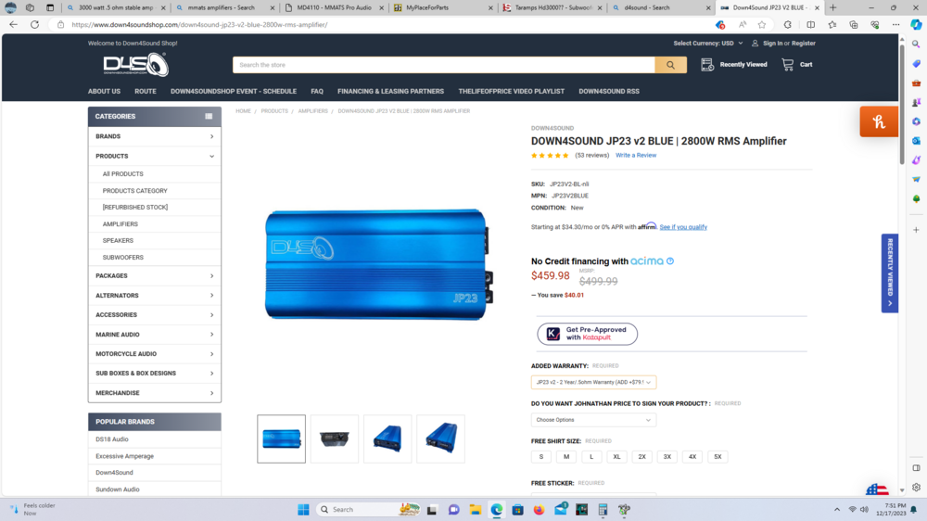Image resolution: width=927 pixels, height=521 pixels.
Task: Open File Explorer from taskbar
Action: [476, 509]
